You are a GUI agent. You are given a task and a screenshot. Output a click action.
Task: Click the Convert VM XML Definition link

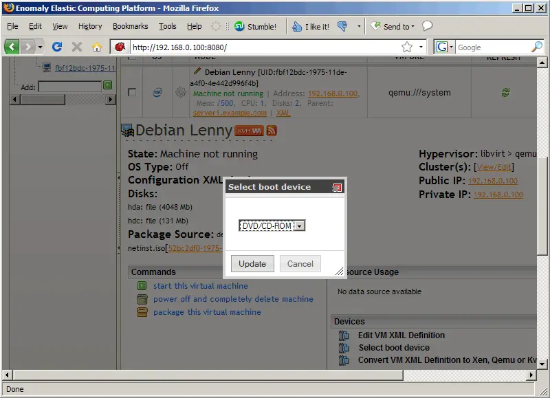pyautogui.click(x=448, y=360)
